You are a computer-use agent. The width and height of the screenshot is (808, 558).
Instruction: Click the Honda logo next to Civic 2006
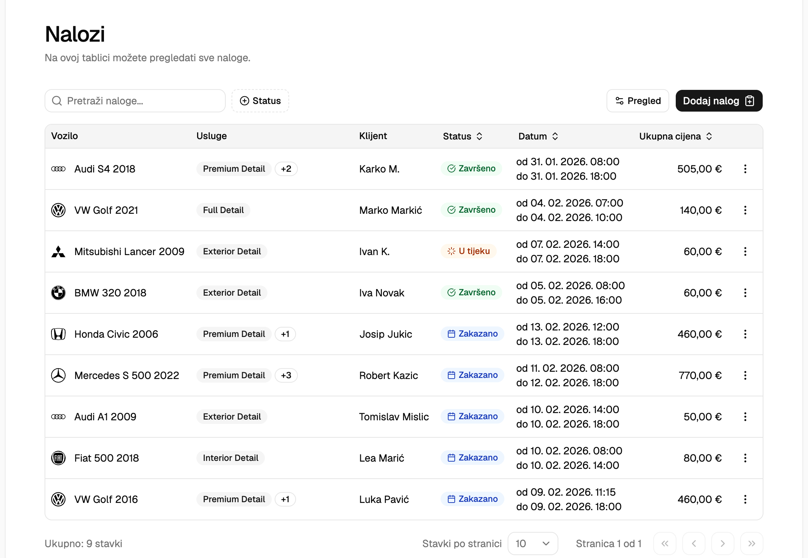pos(58,334)
